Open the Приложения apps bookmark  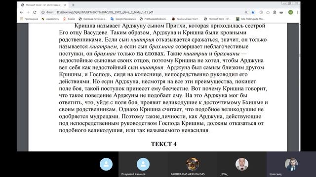pos(29,19)
